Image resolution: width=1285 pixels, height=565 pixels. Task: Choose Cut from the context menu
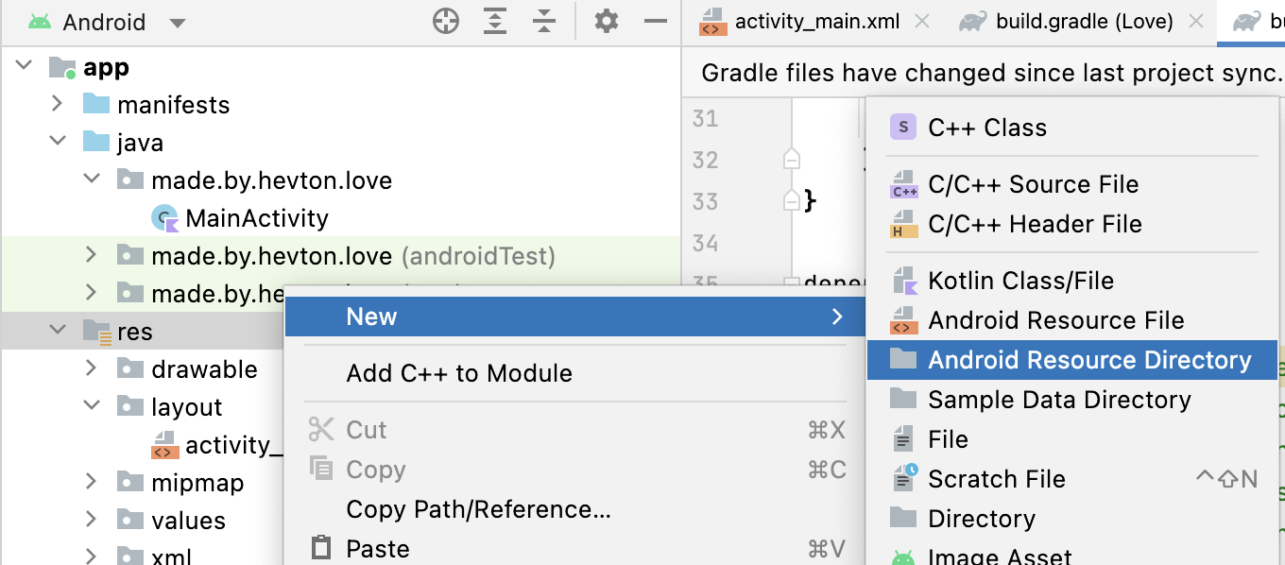tap(575, 430)
